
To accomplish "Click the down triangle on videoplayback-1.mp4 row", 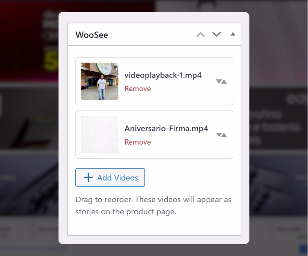I will tap(219, 81).
